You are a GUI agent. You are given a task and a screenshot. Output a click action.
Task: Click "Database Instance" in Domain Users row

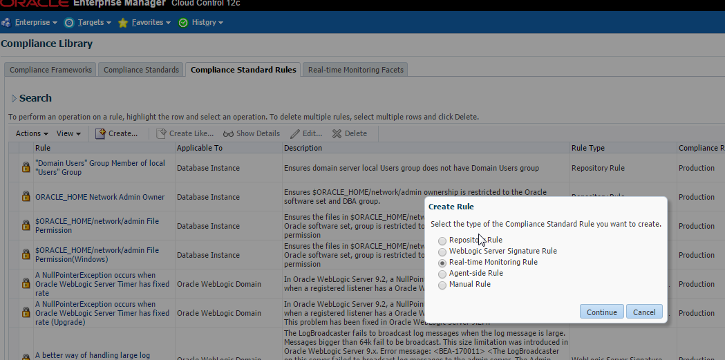pos(208,168)
